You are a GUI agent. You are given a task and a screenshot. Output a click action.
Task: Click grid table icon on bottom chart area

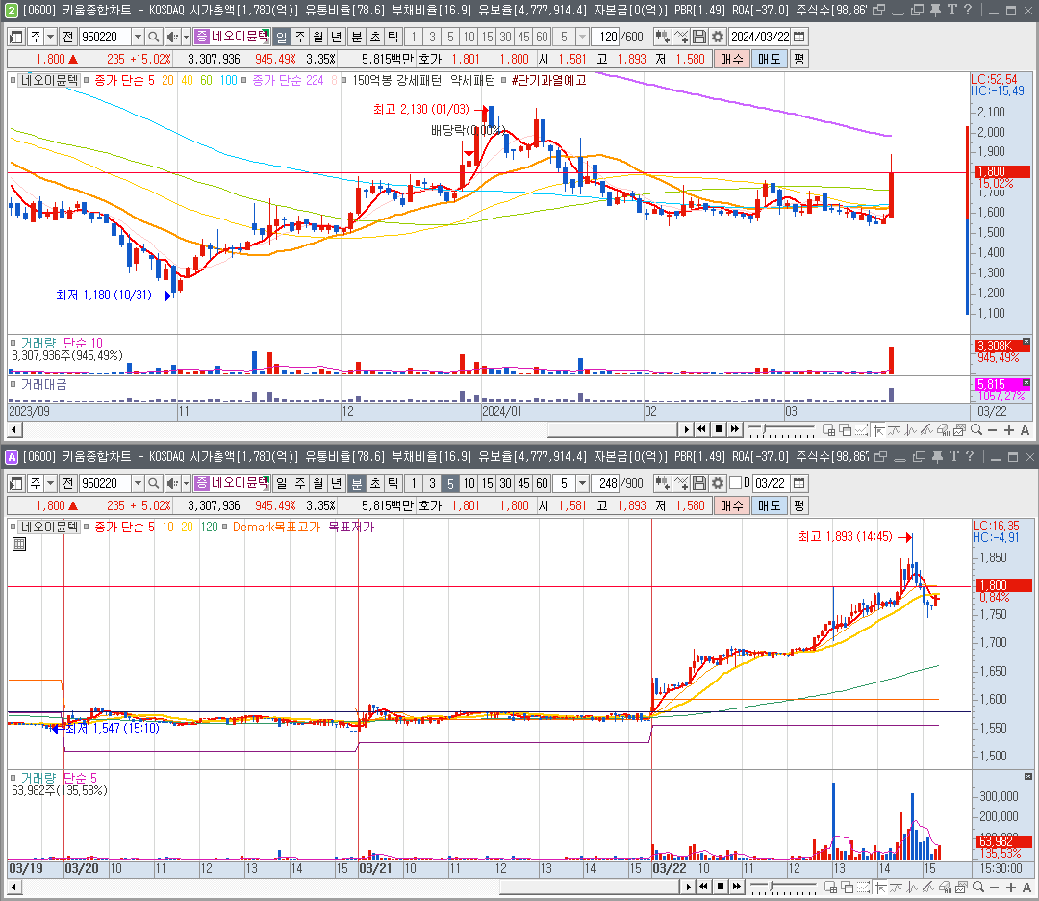pyautogui.click(x=19, y=544)
